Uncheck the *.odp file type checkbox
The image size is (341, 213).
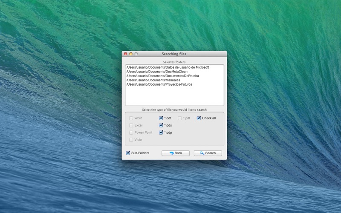pos(161,132)
